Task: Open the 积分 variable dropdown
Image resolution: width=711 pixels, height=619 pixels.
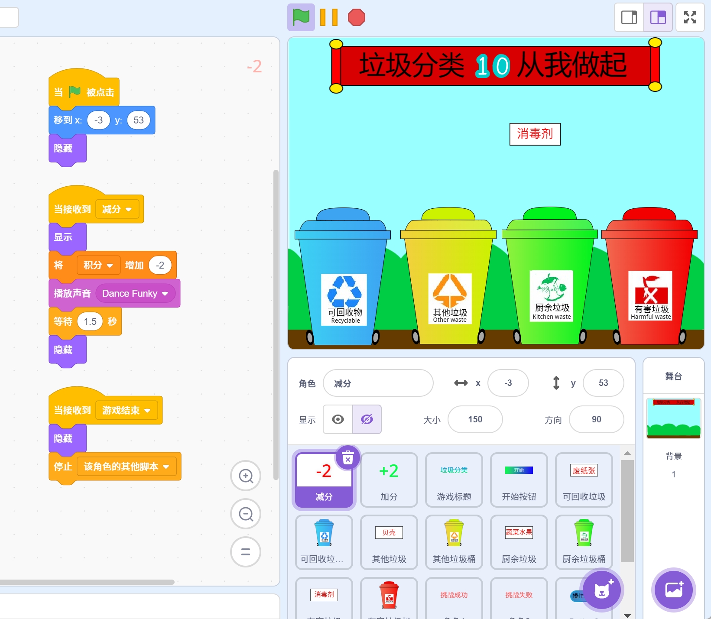Action: point(110,266)
